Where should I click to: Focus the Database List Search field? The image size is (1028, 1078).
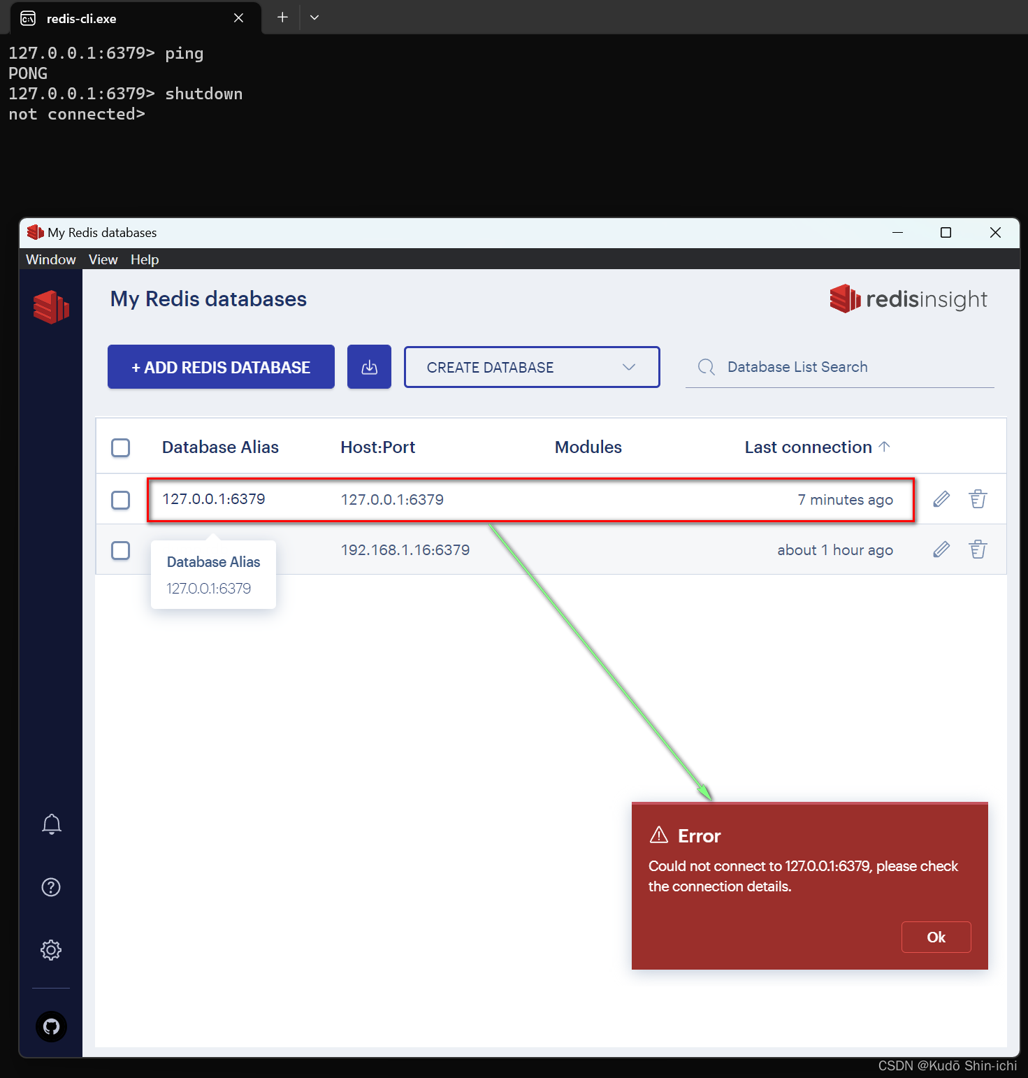(839, 367)
